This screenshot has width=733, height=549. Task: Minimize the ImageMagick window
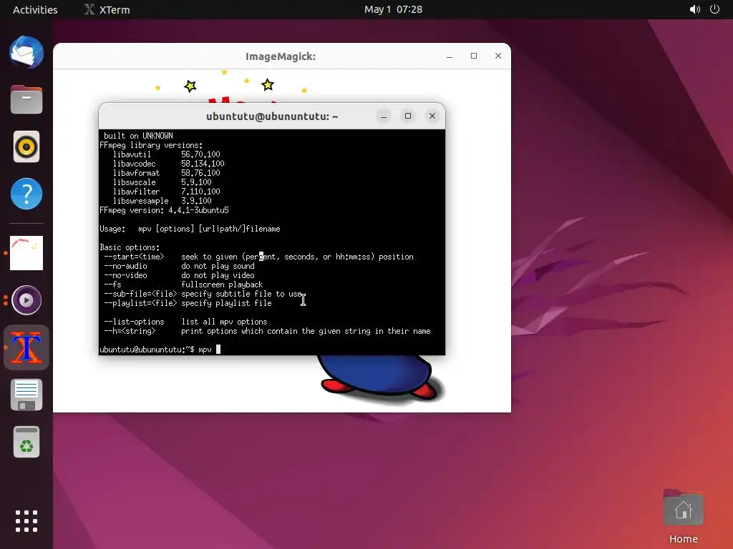450,56
